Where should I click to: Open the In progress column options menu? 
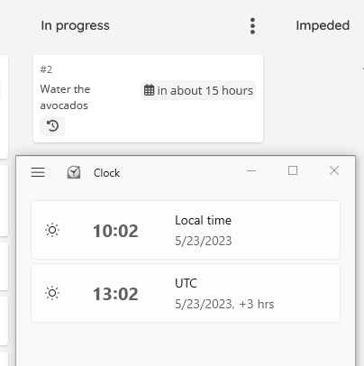[252, 26]
